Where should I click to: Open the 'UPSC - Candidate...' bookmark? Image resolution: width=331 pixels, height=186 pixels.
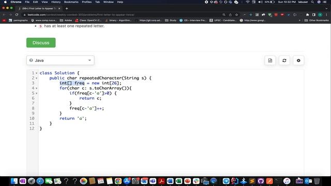223,21
